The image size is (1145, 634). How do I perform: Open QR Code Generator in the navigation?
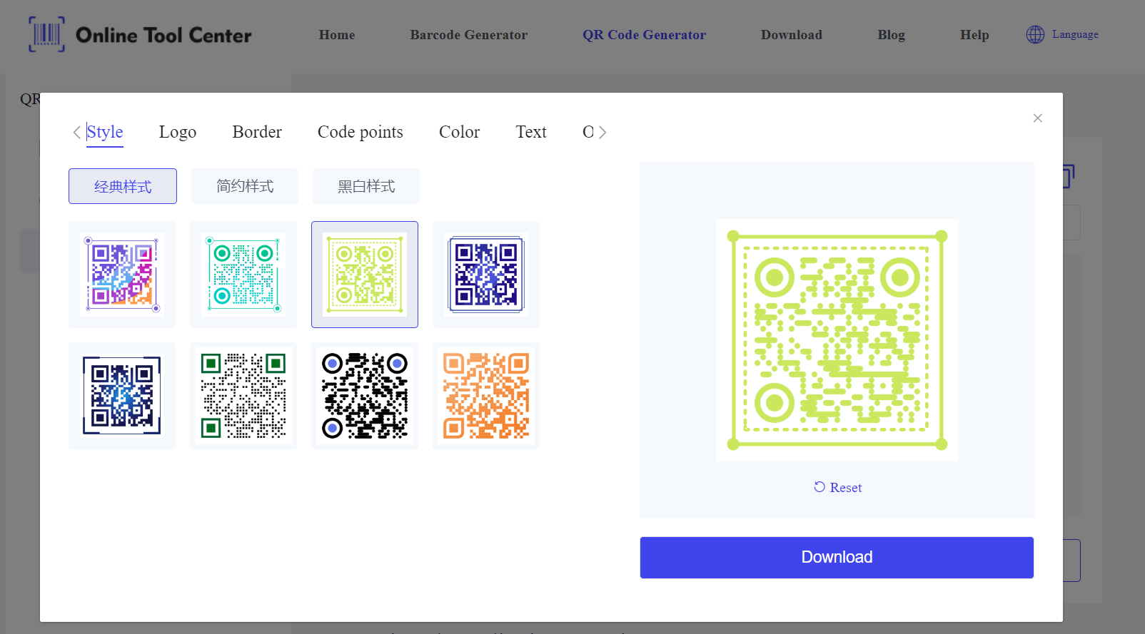644,35
